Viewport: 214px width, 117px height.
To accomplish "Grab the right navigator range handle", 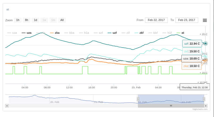I will 204,99.
